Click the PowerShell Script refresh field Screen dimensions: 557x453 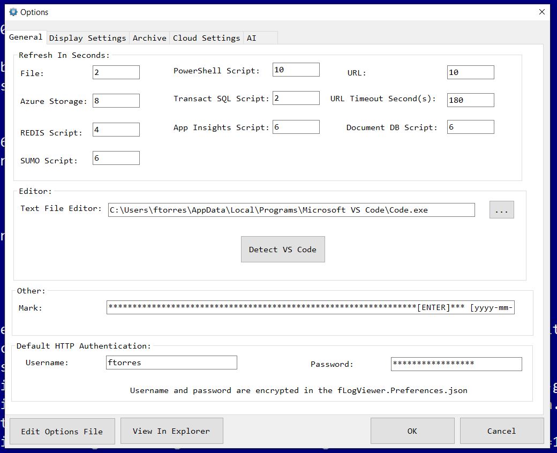[x=296, y=70]
